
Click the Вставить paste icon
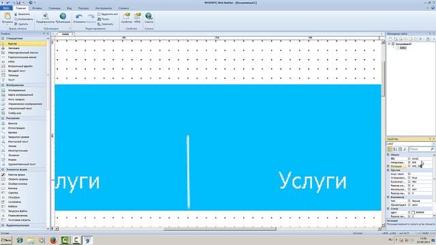coord(7,16)
